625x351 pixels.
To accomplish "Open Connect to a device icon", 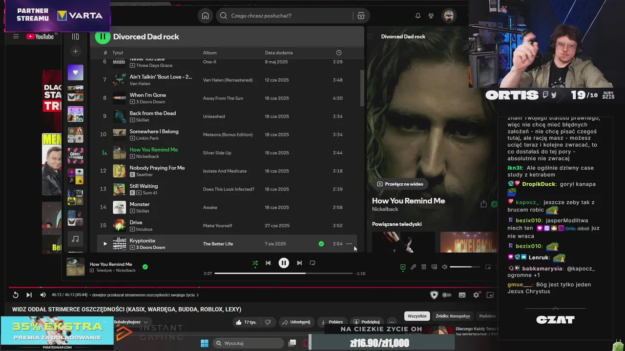I will (434, 267).
